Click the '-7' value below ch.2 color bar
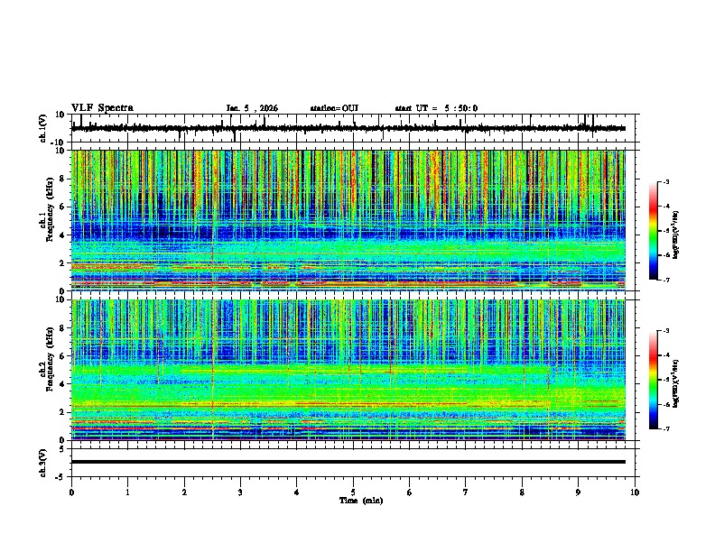Image resolution: width=715 pixels, height=552 pixels. 665,428
